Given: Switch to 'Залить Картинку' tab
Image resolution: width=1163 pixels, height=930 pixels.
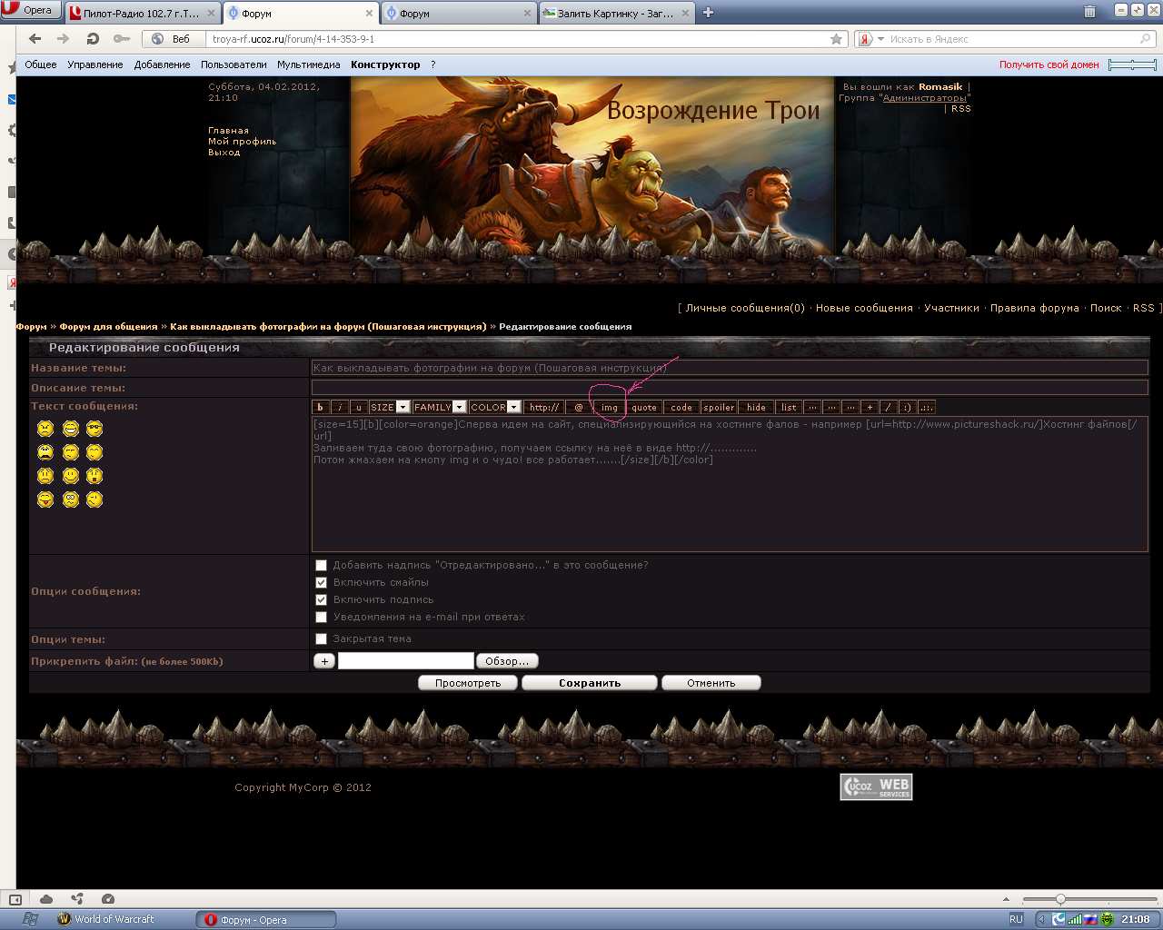Looking at the screenshot, I should click(x=615, y=14).
